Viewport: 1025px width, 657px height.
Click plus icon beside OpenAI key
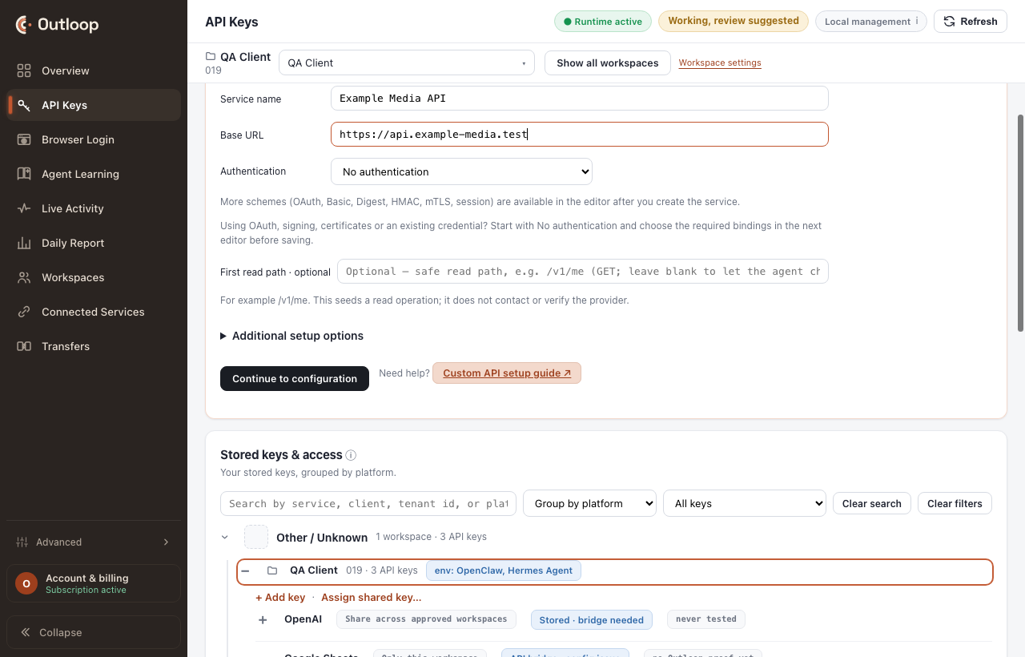point(263,620)
